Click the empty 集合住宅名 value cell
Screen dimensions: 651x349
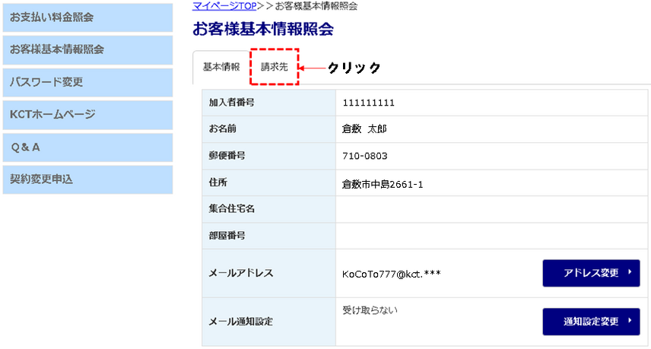coord(492,209)
